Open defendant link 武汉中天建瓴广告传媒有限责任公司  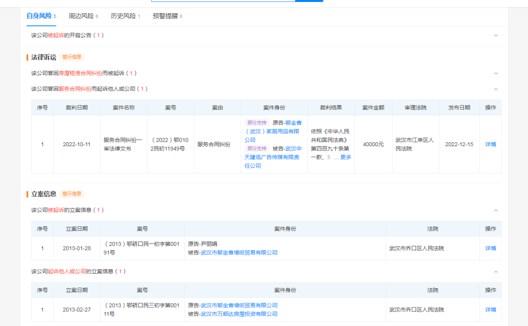[x=273, y=157]
